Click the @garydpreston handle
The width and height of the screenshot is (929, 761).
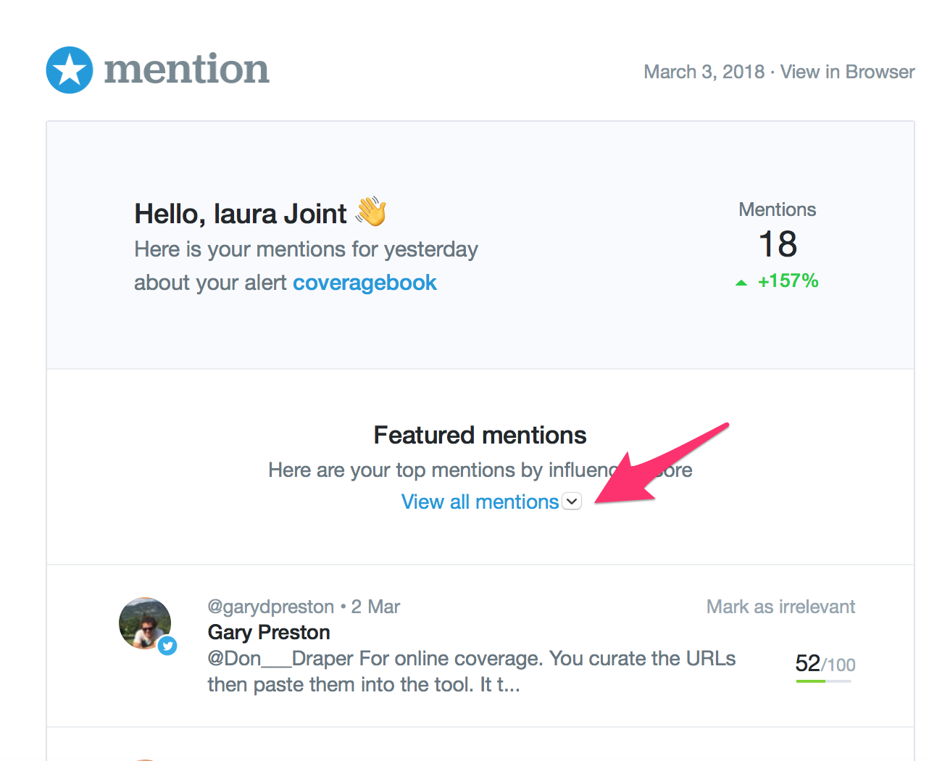point(270,607)
